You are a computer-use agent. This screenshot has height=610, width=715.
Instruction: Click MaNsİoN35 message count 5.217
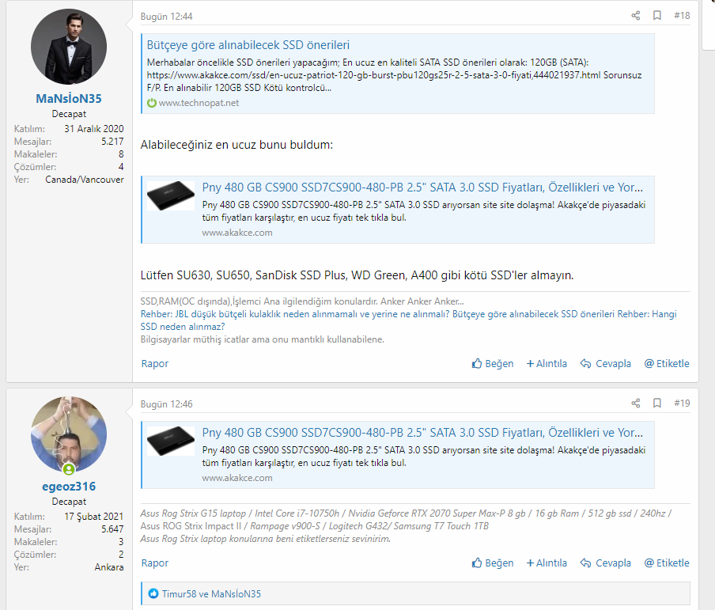pos(112,142)
